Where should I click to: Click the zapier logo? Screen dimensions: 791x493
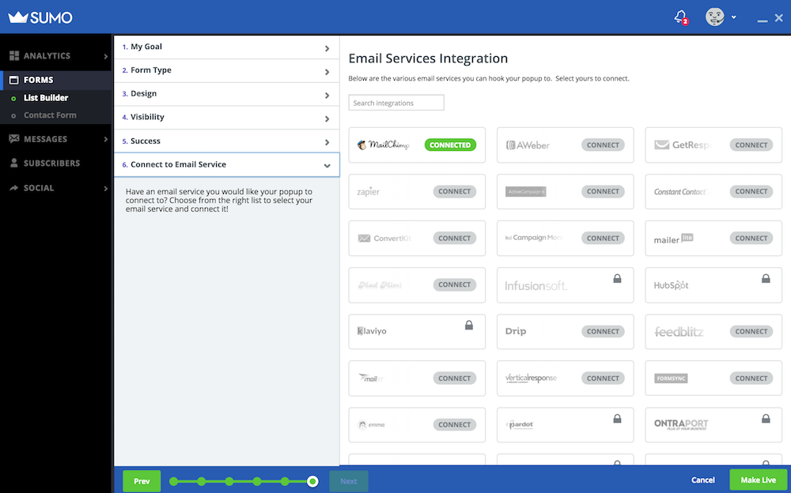[369, 192]
